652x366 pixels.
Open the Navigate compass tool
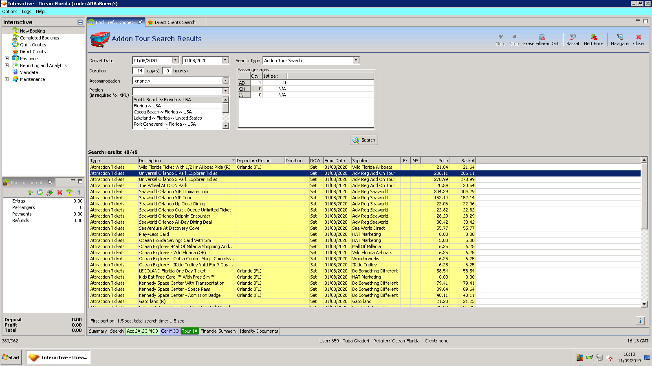619,37
